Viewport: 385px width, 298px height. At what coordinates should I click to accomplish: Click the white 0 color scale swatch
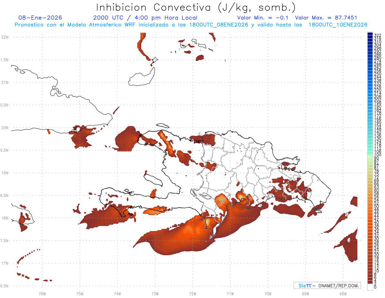point(370,288)
